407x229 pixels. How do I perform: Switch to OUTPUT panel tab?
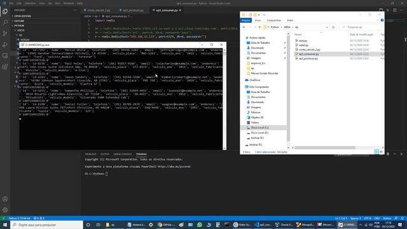[x=105, y=154]
